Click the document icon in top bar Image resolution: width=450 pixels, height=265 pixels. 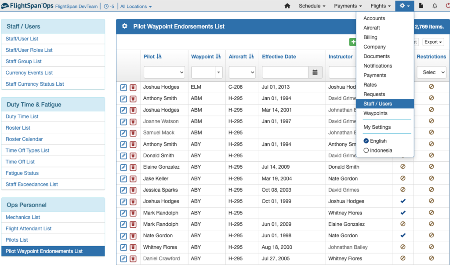(421, 6)
